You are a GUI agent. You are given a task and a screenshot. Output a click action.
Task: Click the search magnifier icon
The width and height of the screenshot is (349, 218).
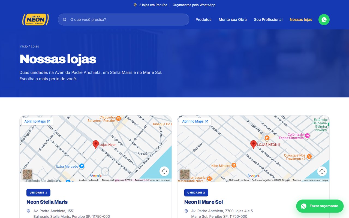pyautogui.click(x=65, y=20)
